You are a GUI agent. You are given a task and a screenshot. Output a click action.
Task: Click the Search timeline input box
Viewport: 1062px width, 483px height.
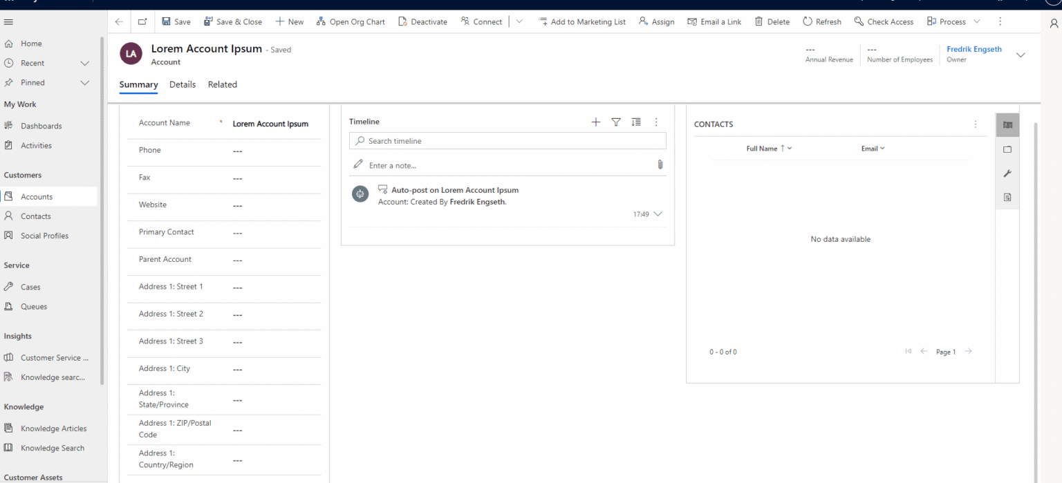pyautogui.click(x=507, y=140)
